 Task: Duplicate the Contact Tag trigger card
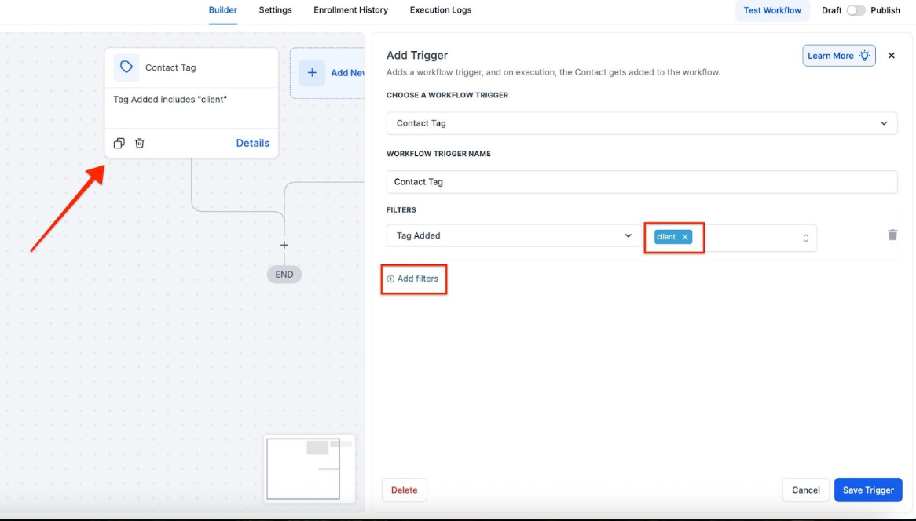point(119,143)
